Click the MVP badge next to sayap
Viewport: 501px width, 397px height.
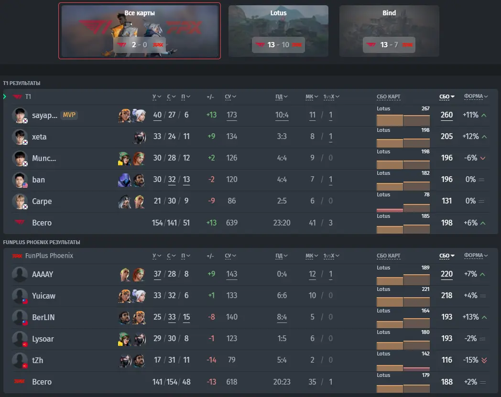click(x=69, y=115)
